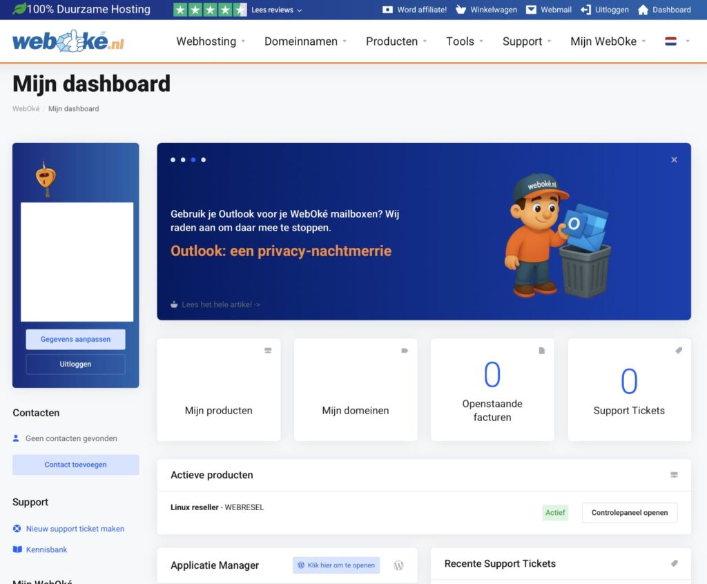Click the WebOké logo
Viewport: 707px width, 584px height.
tap(68, 41)
